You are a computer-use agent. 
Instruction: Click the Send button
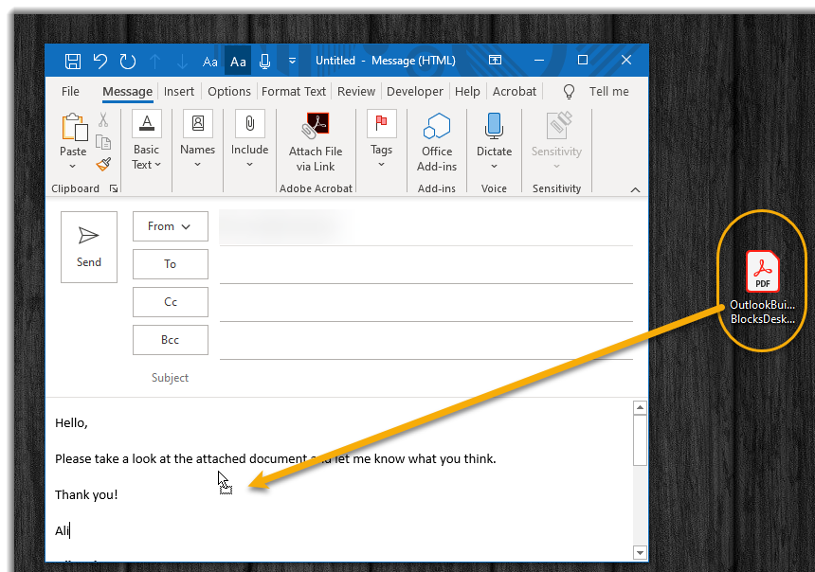88,246
